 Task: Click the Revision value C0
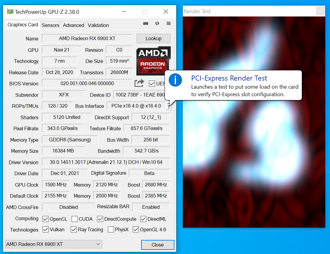[x=119, y=50]
